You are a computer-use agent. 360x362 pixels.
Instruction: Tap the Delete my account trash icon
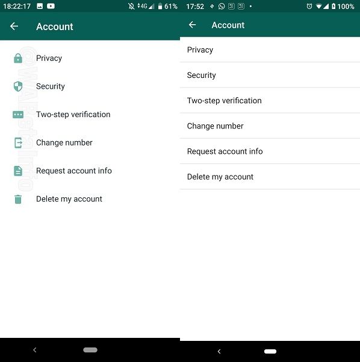tap(18, 199)
